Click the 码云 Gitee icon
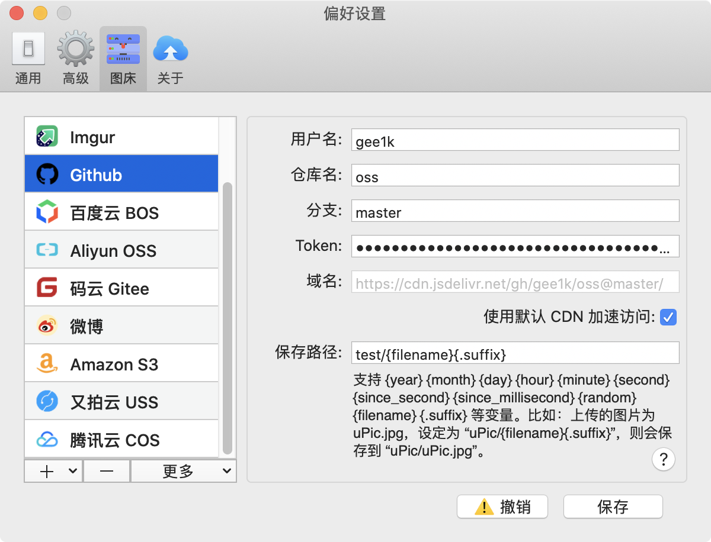The image size is (711, 542). (x=47, y=288)
